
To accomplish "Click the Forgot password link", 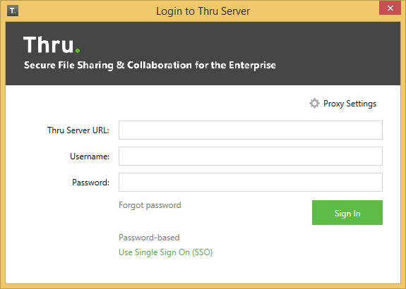I will pyautogui.click(x=150, y=205).
